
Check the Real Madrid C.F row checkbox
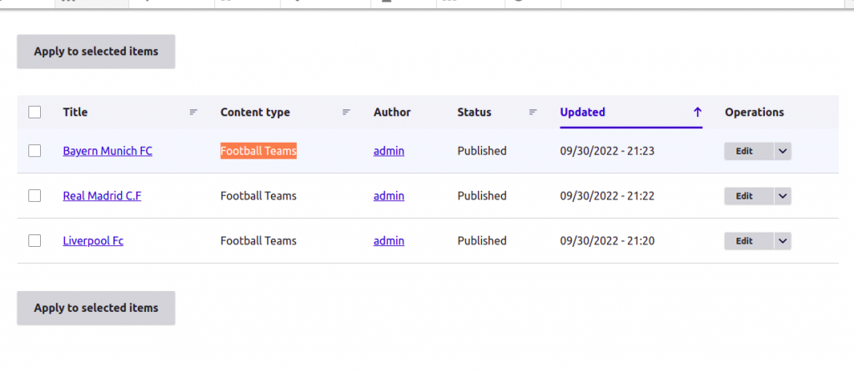tap(34, 195)
